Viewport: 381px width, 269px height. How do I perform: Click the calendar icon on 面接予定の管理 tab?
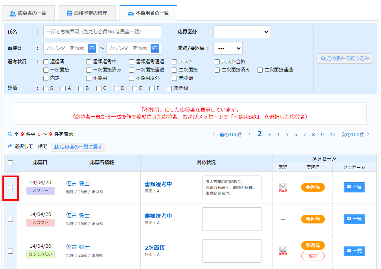click(x=70, y=13)
